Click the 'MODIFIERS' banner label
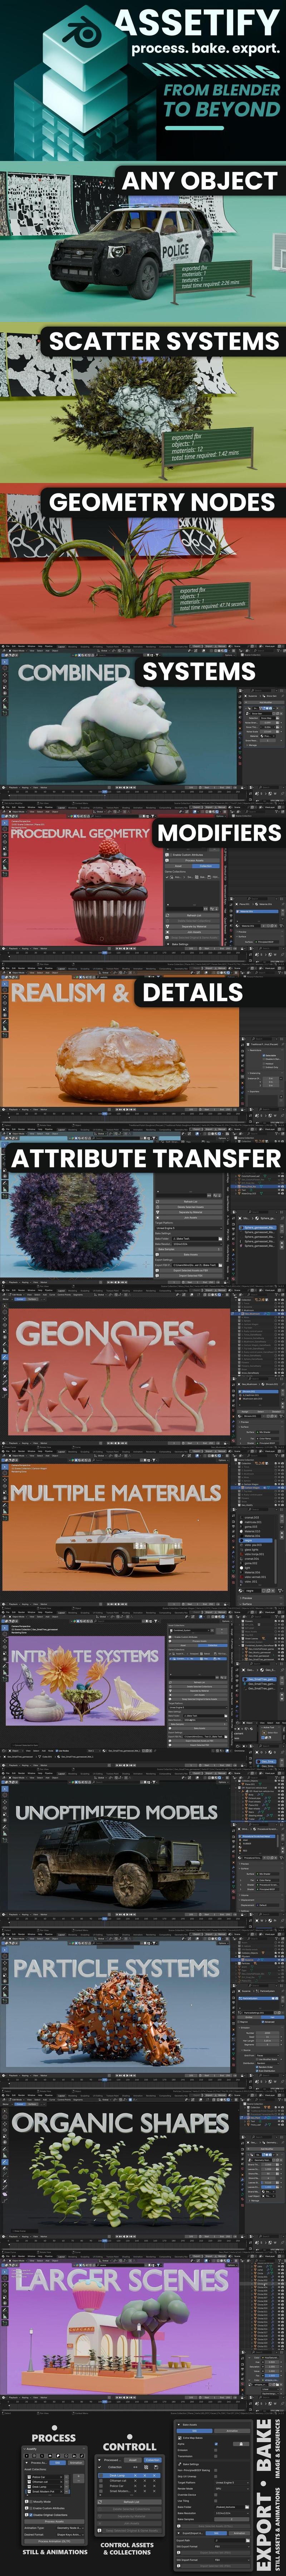Screen dimensions: 286x2576 click(x=219, y=833)
